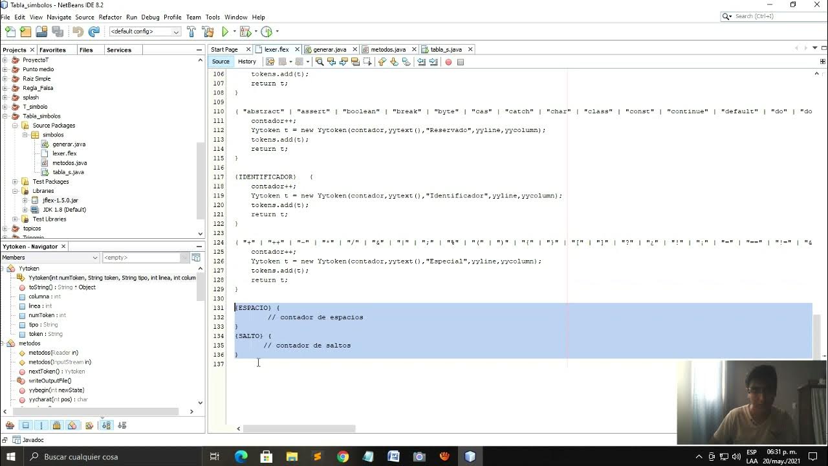828x466 pixels.
Task: Open Profile Project dropdown arrow
Action: coord(277,31)
